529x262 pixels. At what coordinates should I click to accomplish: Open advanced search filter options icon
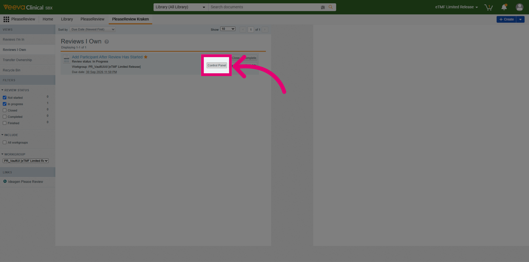click(323, 7)
